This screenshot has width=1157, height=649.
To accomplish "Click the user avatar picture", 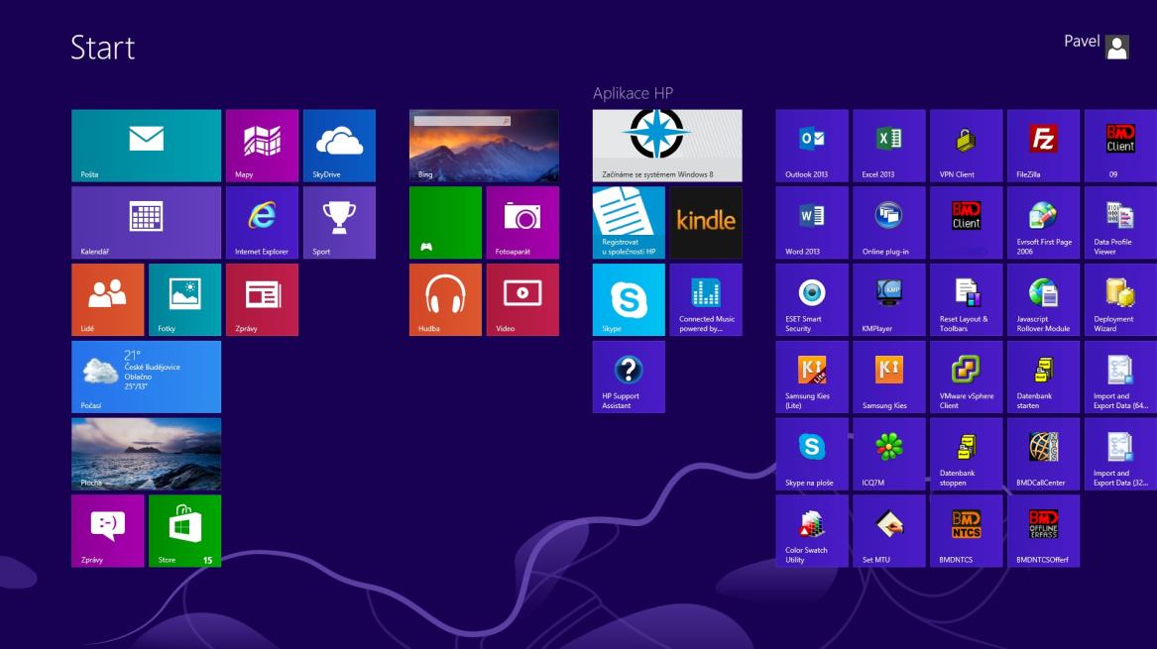I will [1116, 48].
